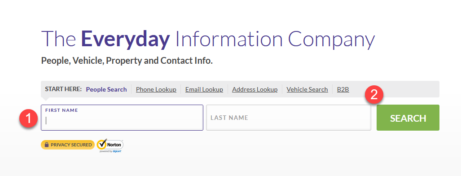Click red step marker number 2
461x176 pixels.
coord(374,95)
